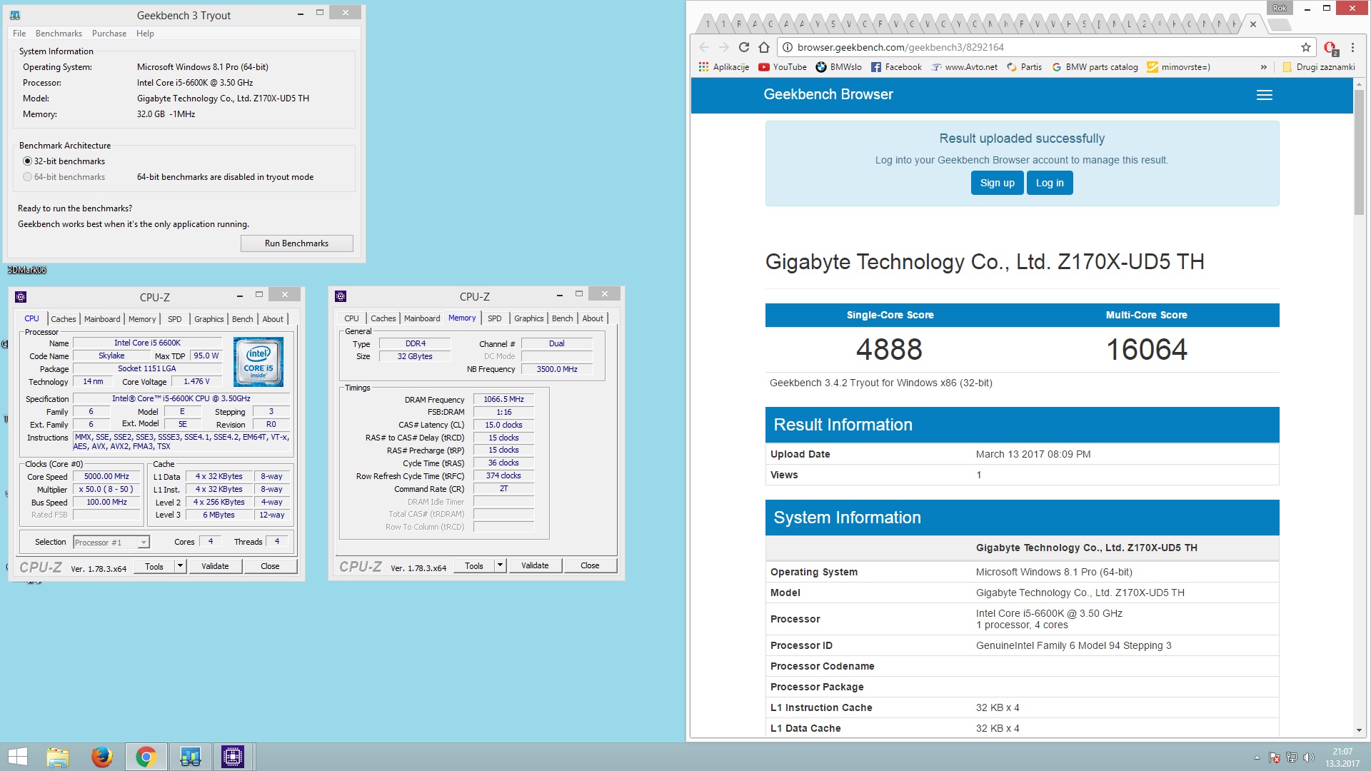This screenshot has width=1371, height=771.
Task: Bookmark this page with the star icon
Action: (1306, 47)
